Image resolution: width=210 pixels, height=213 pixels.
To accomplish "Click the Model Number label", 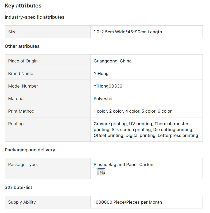I will tap(23, 86).
